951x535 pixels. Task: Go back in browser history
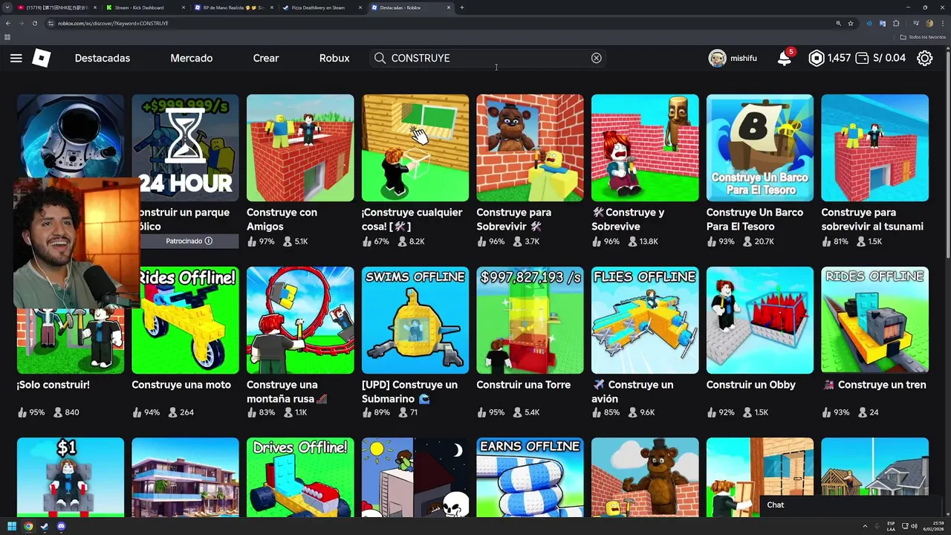pyautogui.click(x=8, y=23)
